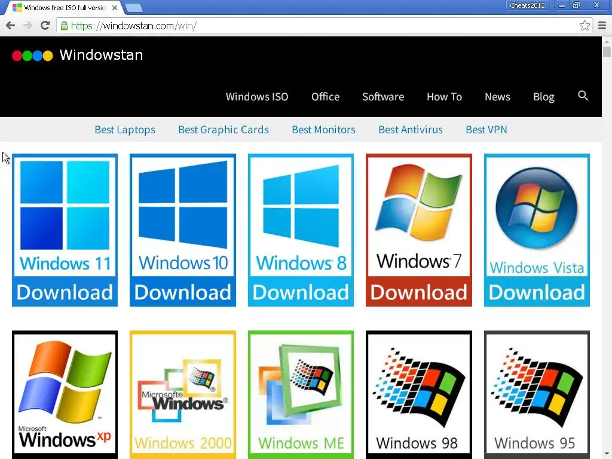This screenshot has height=459, width=612.
Task: Click the red Download under Windows 7
Action: (419, 292)
